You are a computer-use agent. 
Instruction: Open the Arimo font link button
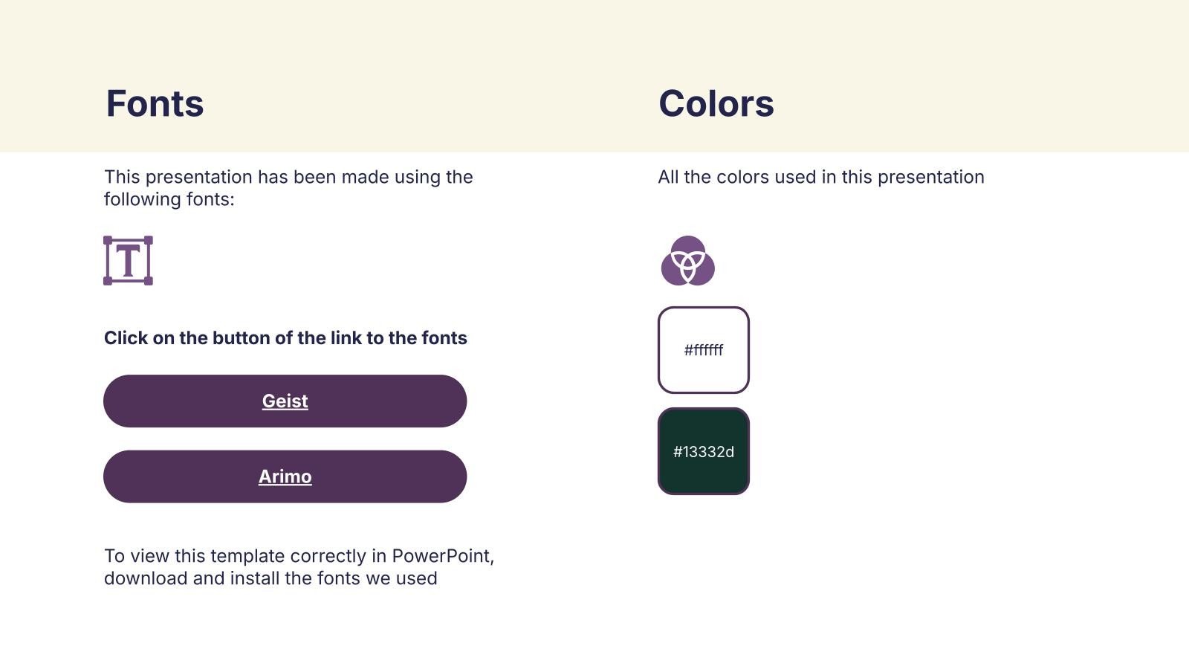pos(285,476)
